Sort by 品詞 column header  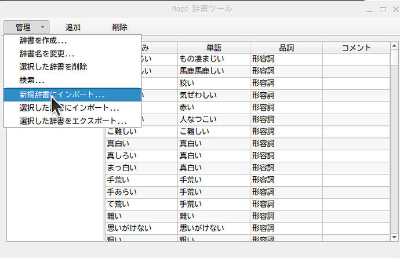(x=286, y=48)
